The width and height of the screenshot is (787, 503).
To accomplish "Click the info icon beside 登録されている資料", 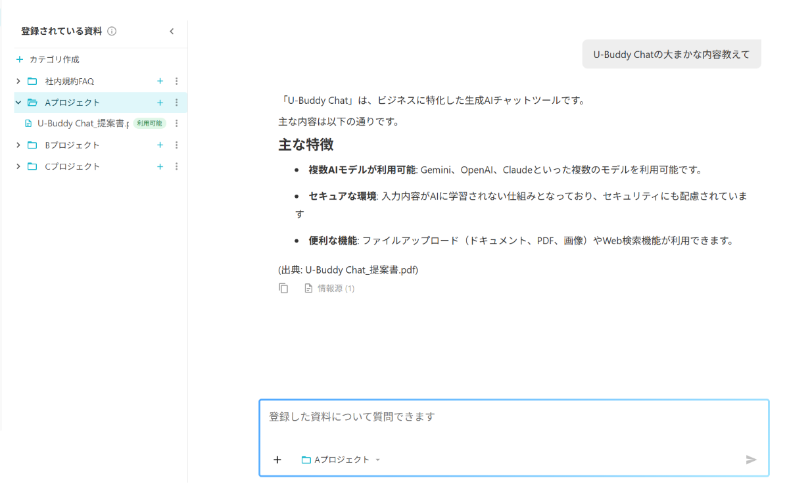I will click(112, 31).
